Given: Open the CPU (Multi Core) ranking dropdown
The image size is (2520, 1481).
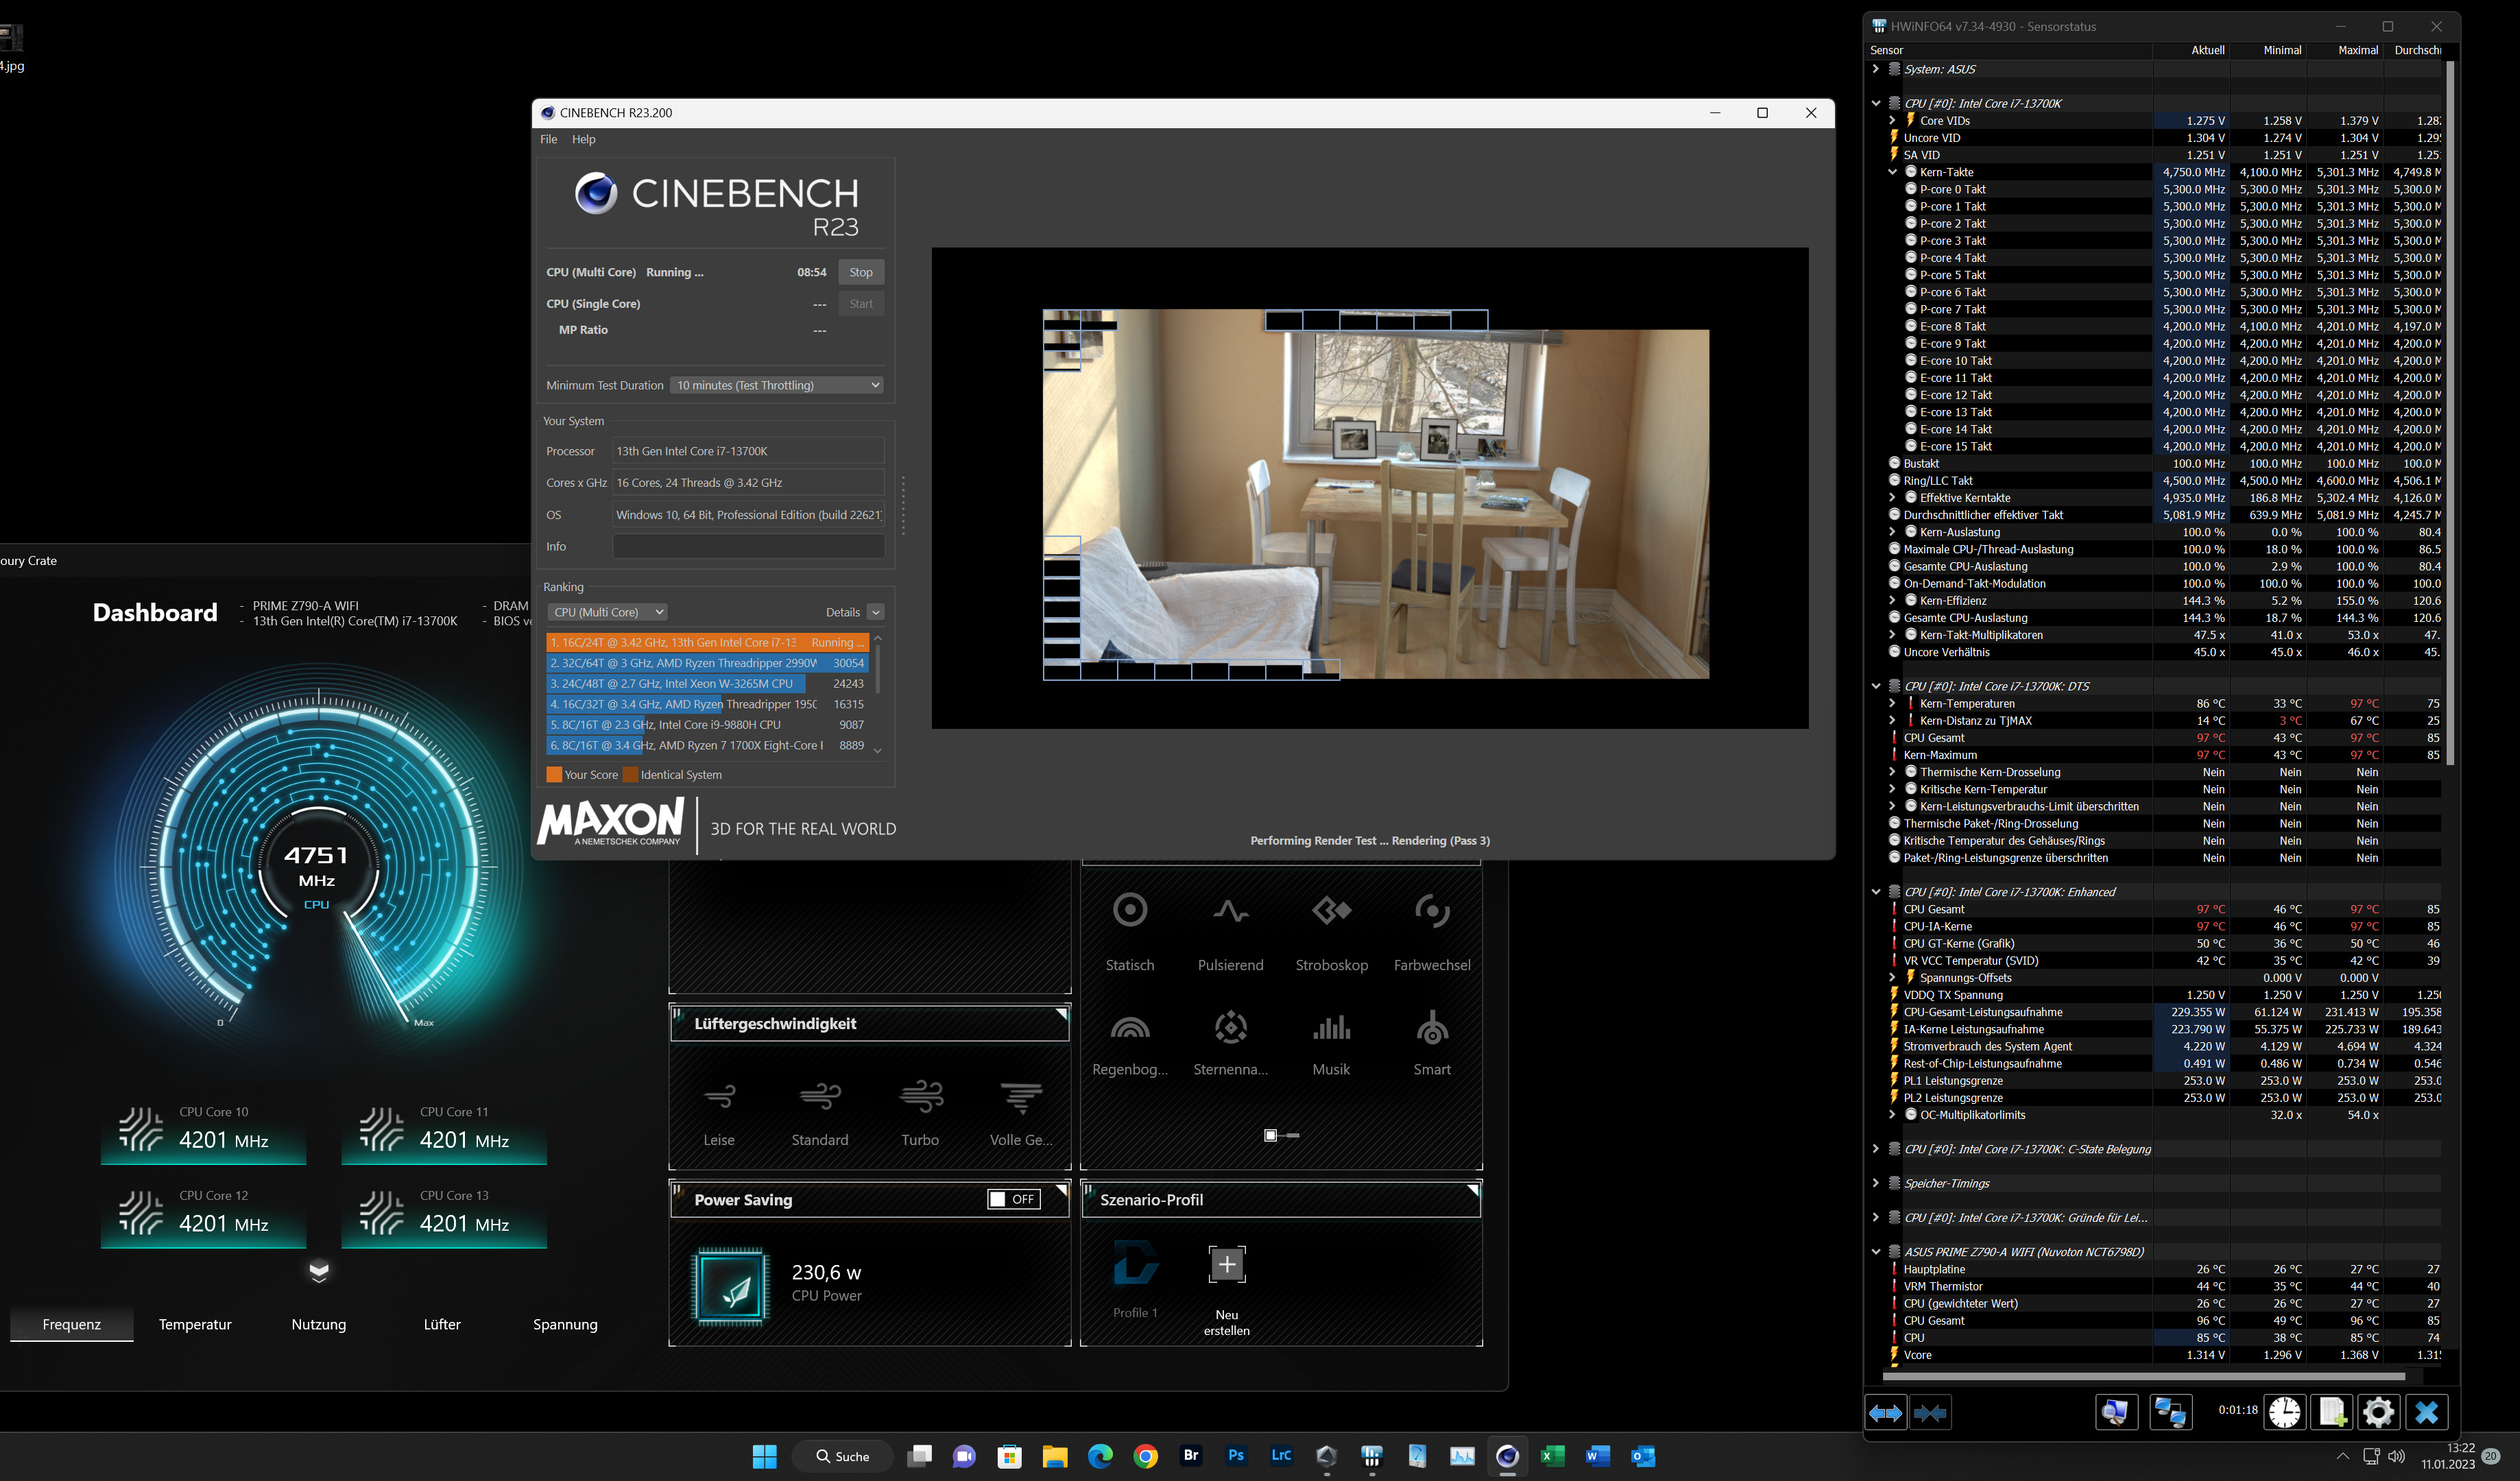Looking at the screenshot, I should [608, 612].
